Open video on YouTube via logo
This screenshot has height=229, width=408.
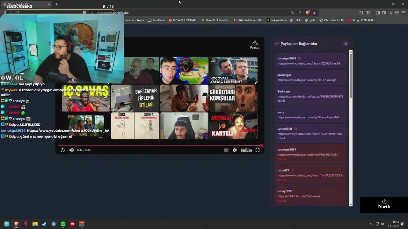coord(246,150)
